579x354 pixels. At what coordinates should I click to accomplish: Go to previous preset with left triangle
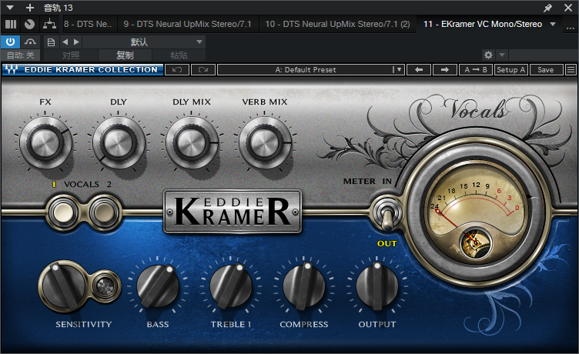pos(65,42)
